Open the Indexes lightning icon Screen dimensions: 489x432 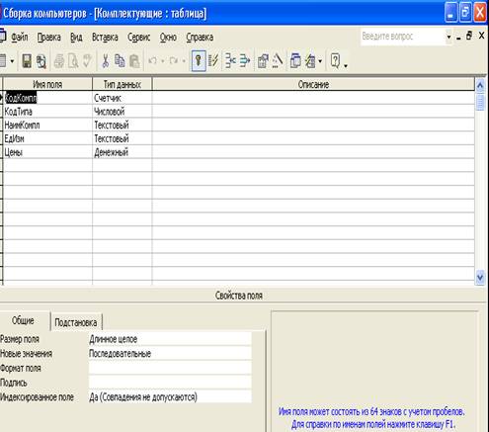pyautogui.click(x=213, y=61)
